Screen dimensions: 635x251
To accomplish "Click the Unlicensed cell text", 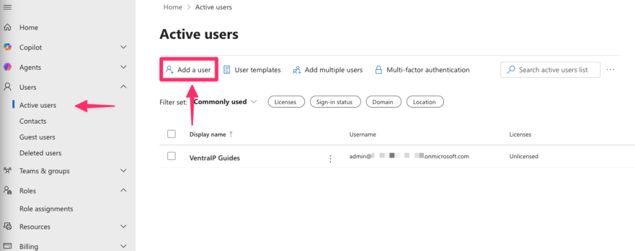I will [523, 156].
